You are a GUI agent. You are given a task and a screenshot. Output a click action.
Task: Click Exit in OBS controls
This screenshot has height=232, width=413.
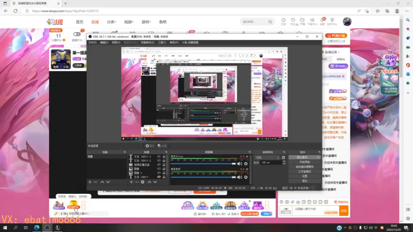305,181
